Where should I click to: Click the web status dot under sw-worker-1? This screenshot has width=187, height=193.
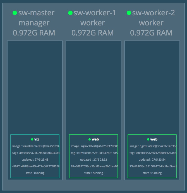coord(90,139)
